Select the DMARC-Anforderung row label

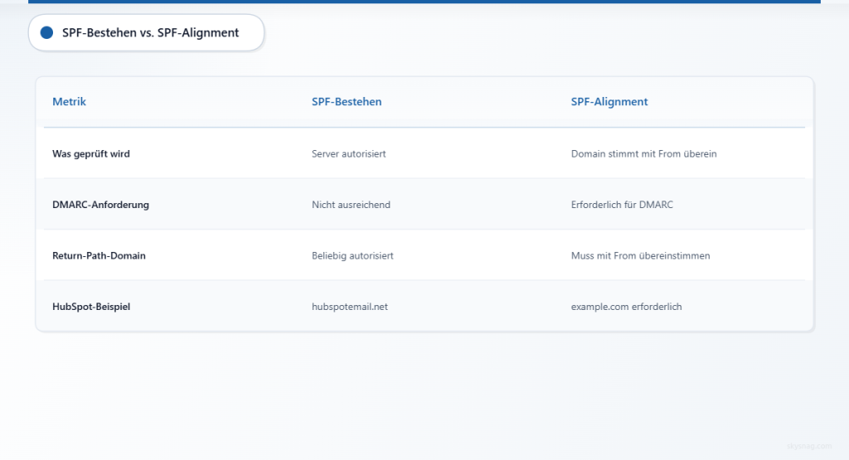[x=100, y=205]
